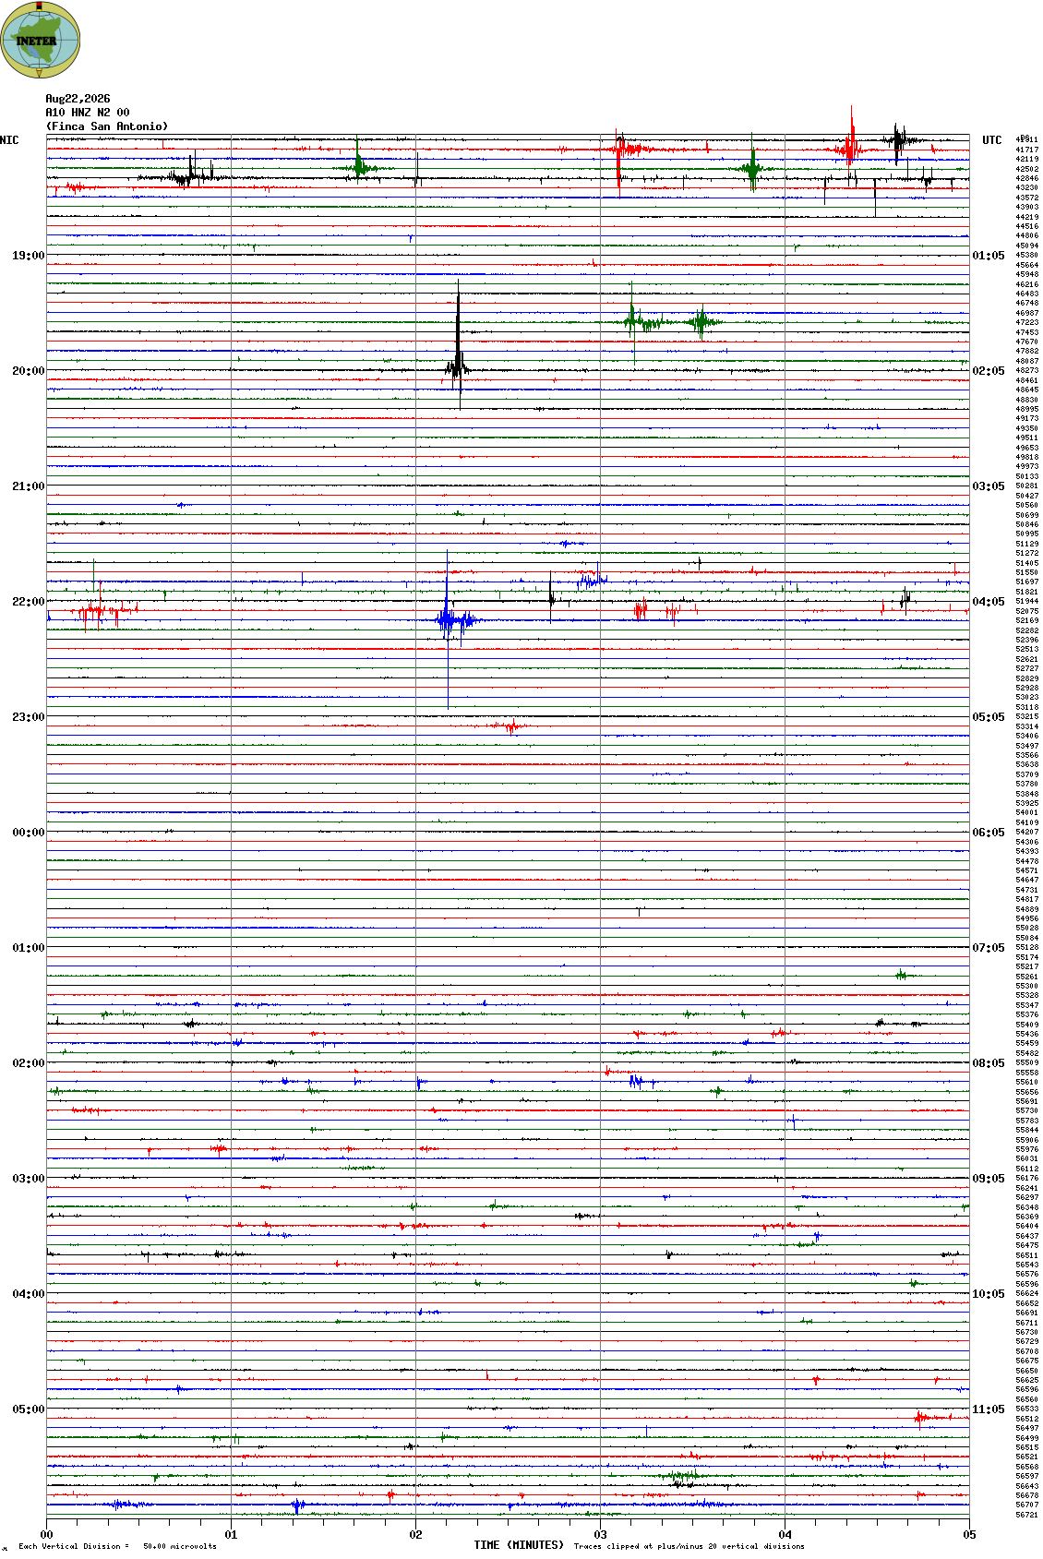Click the INETER globe logo
Screen dimensions: 1043x1559
pos(41,40)
